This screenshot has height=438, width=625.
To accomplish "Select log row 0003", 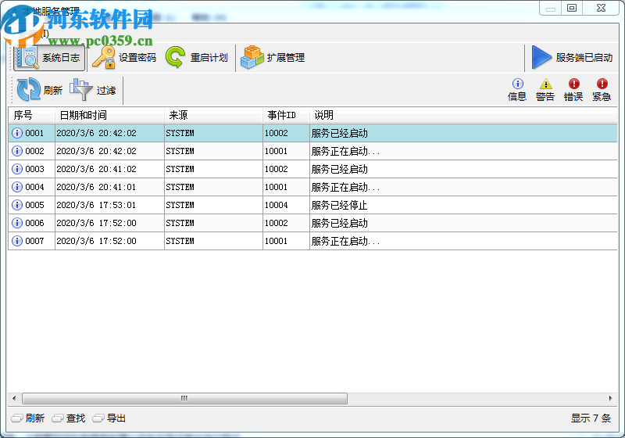I will click(313, 169).
